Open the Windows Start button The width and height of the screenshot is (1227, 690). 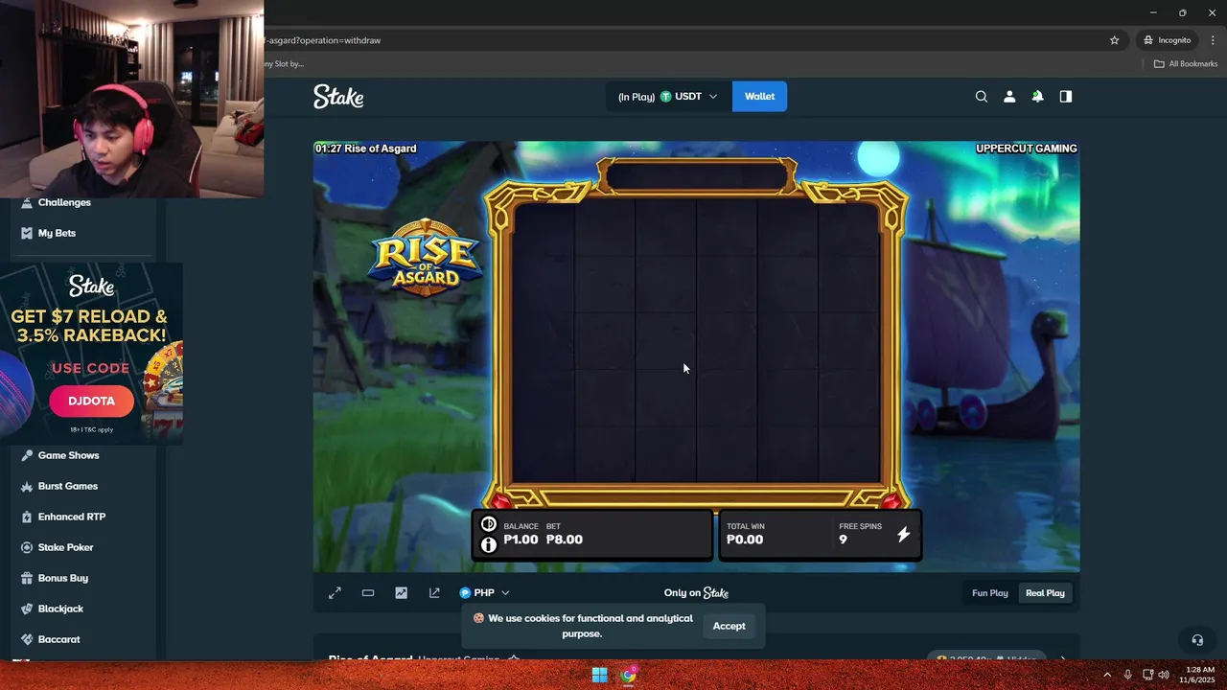pyautogui.click(x=599, y=676)
